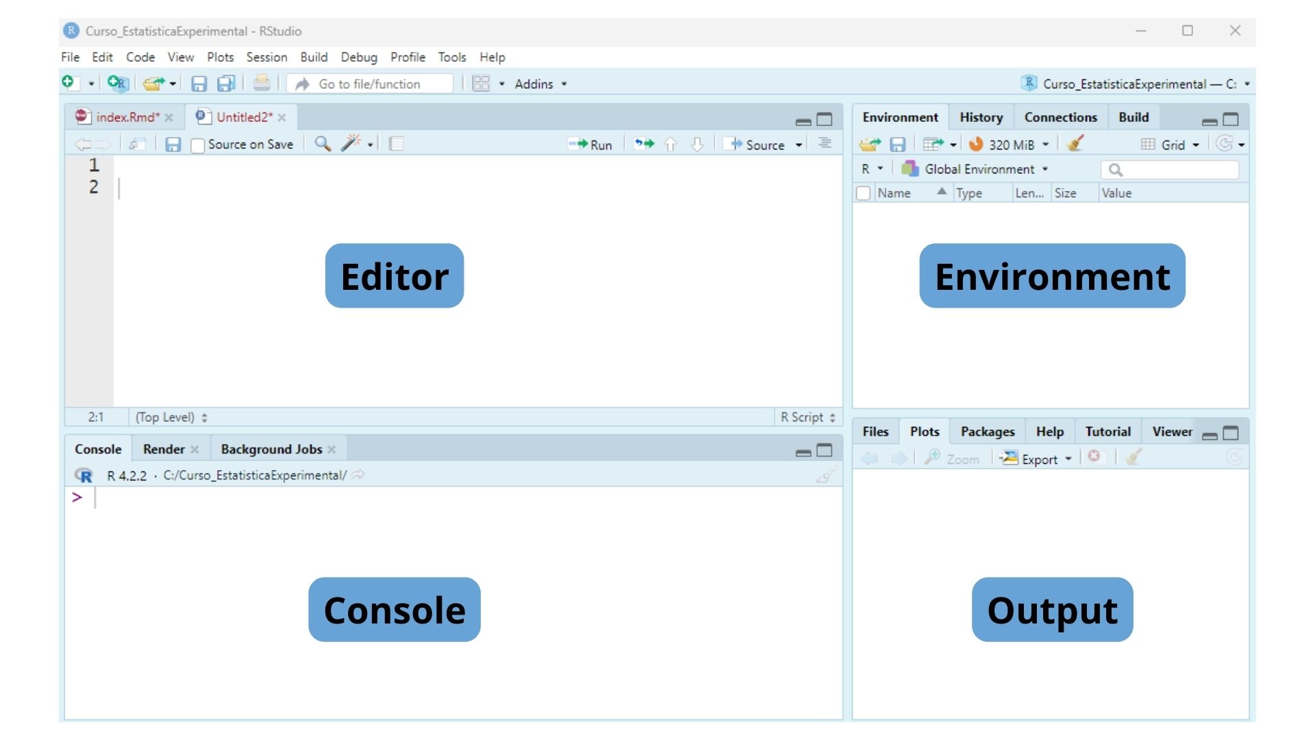Click the Zoom plot icon in Plots pane
The image size is (1315, 740).
[952, 458]
